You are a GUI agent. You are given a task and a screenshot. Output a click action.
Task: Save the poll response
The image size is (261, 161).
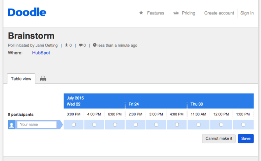246,138
